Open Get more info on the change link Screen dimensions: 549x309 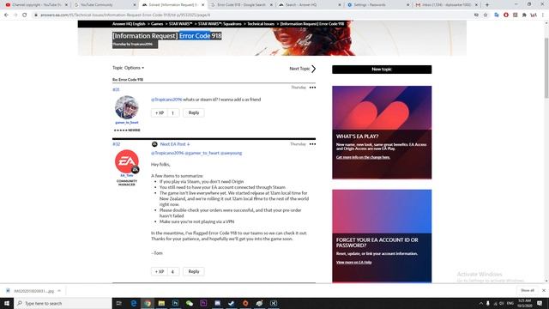tap(363, 157)
